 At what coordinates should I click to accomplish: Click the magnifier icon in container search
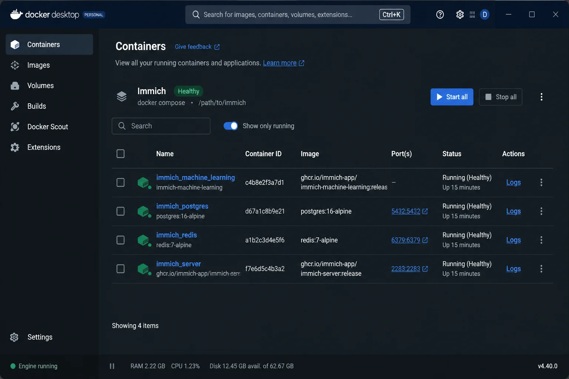pos(122,126)
